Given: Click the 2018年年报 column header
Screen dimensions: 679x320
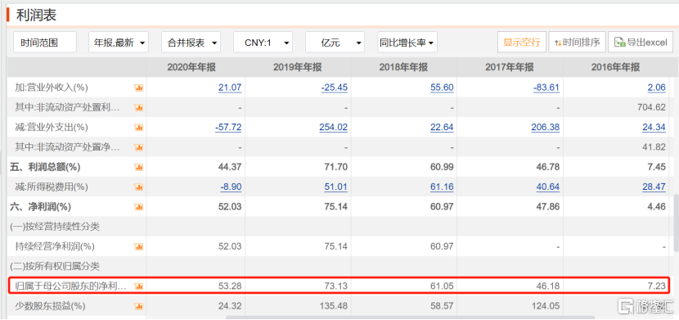Looking at the screenshot, I should point(404,68).
